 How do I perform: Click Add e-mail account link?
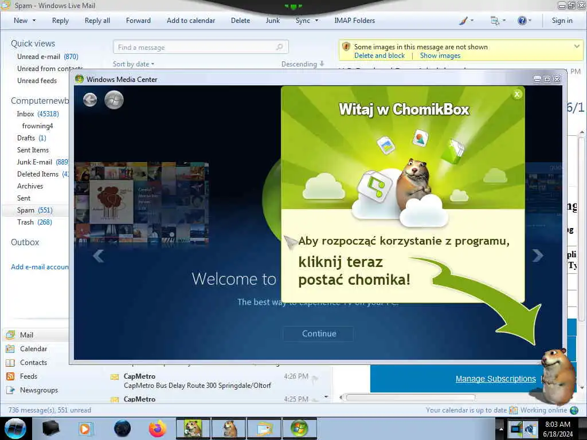click(40, 267)
